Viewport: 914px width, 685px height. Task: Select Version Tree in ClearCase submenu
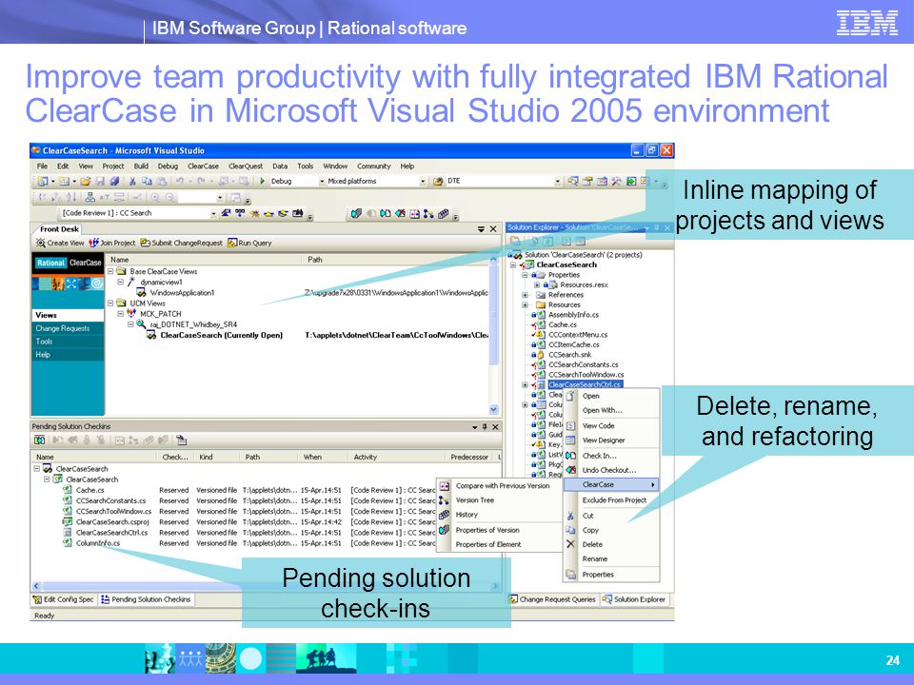pos(498,500)
